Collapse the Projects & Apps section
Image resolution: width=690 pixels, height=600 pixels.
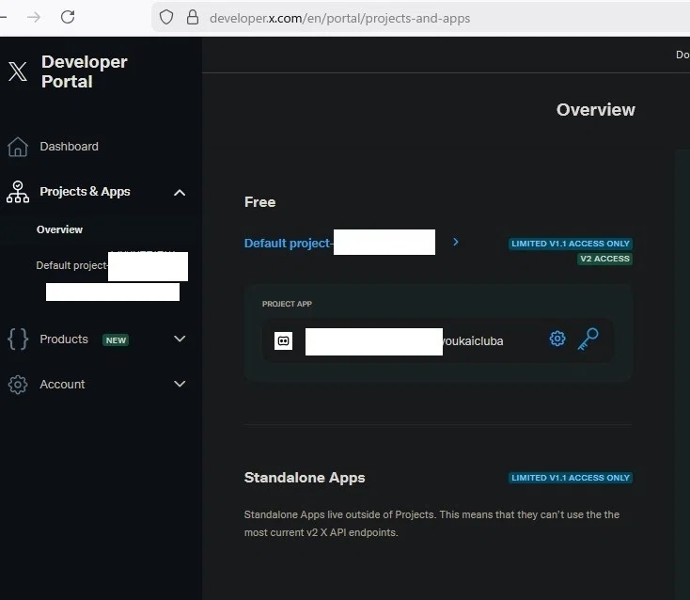(180, 193)
